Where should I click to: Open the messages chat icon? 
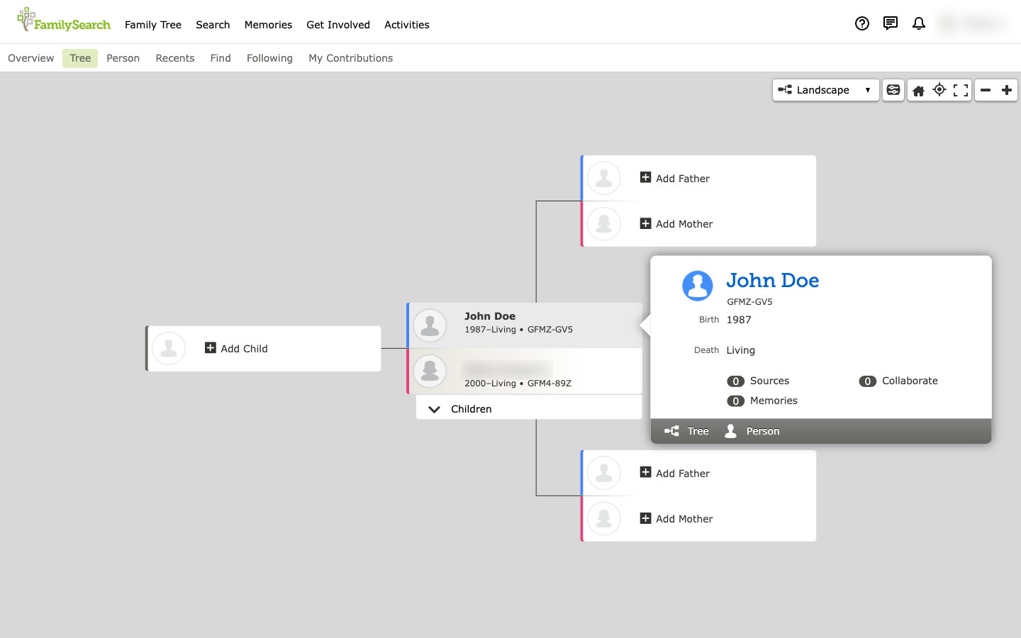click(x=891, y=23)
